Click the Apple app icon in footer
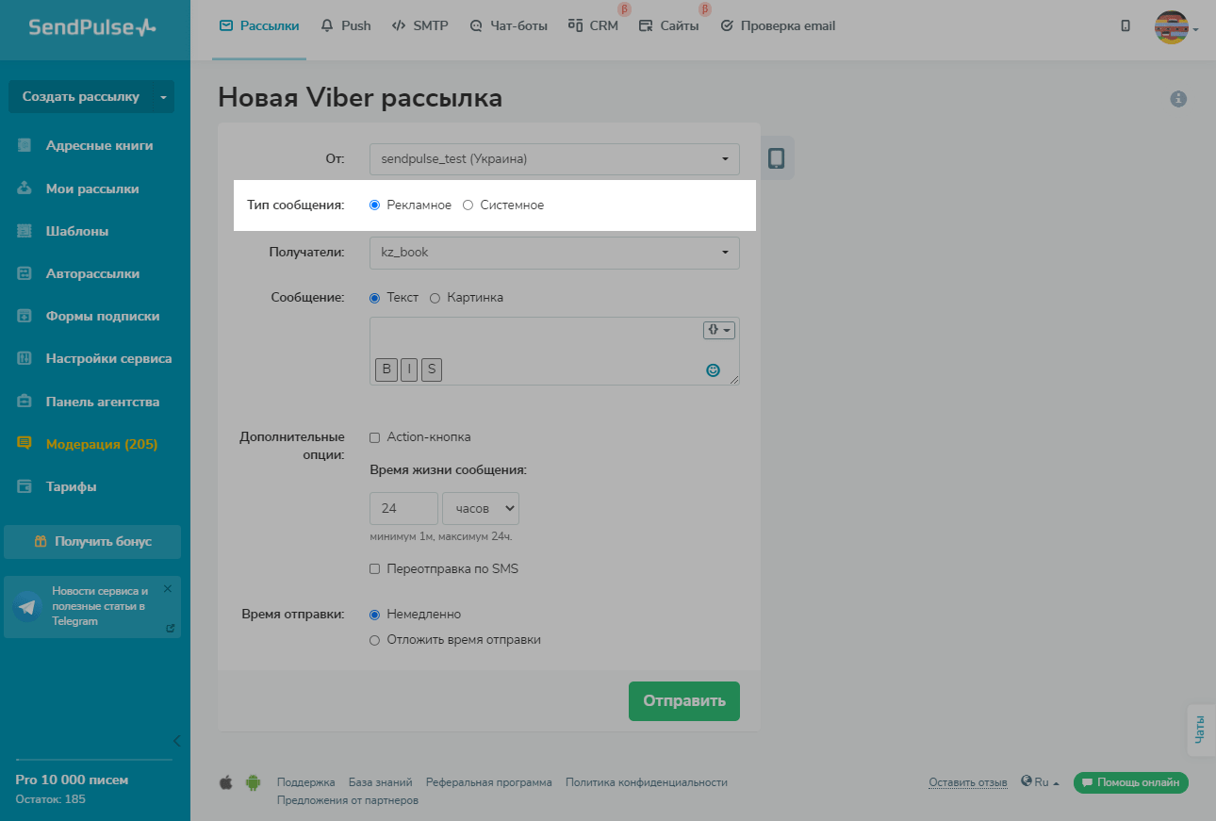Image resolution: width=1216 pixels, height=821 pixels. pyautogui.click(x=226, y=782)
